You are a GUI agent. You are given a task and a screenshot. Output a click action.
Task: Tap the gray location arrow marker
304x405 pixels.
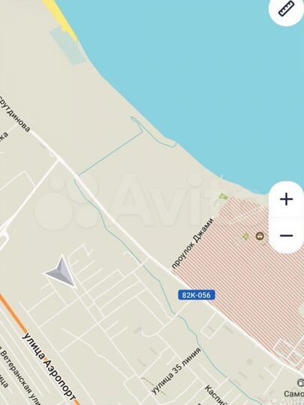click(62, 271)
